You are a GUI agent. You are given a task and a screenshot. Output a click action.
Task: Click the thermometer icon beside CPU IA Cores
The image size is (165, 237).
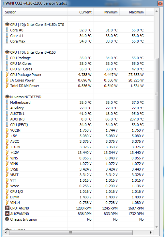(x=7, y=63)
